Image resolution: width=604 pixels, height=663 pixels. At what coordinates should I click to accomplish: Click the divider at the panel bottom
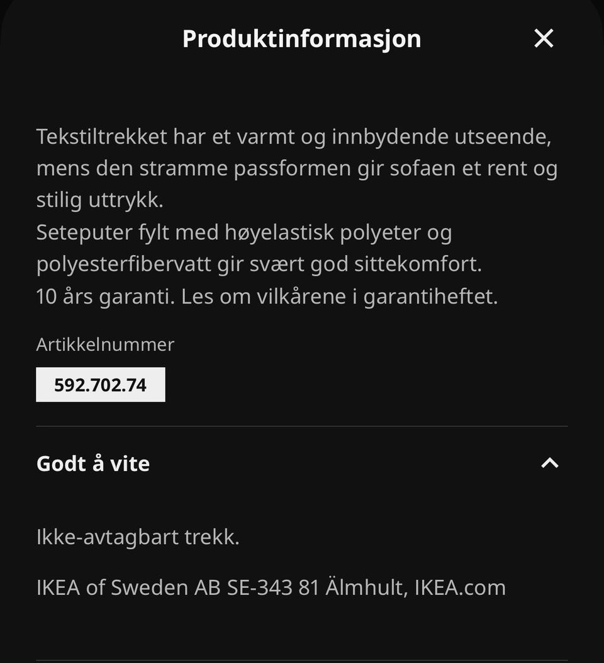pos(302,660)
